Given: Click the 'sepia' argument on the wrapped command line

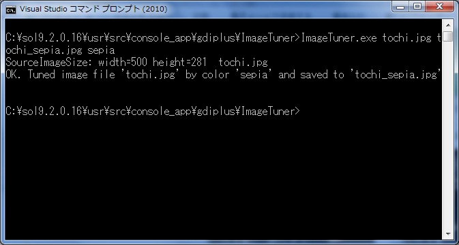Looking at the screenshot, I should (101, 50).
